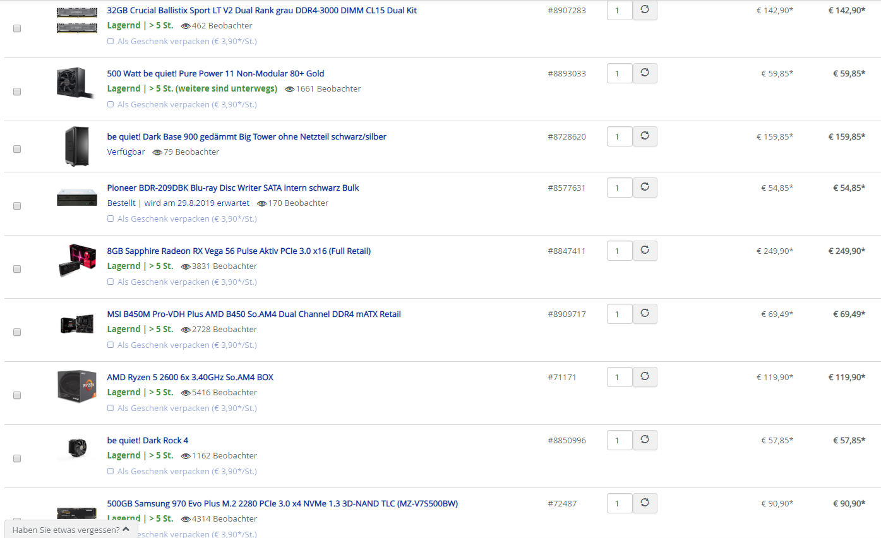Enable gift wrapping for Pure Power 11

111,105
